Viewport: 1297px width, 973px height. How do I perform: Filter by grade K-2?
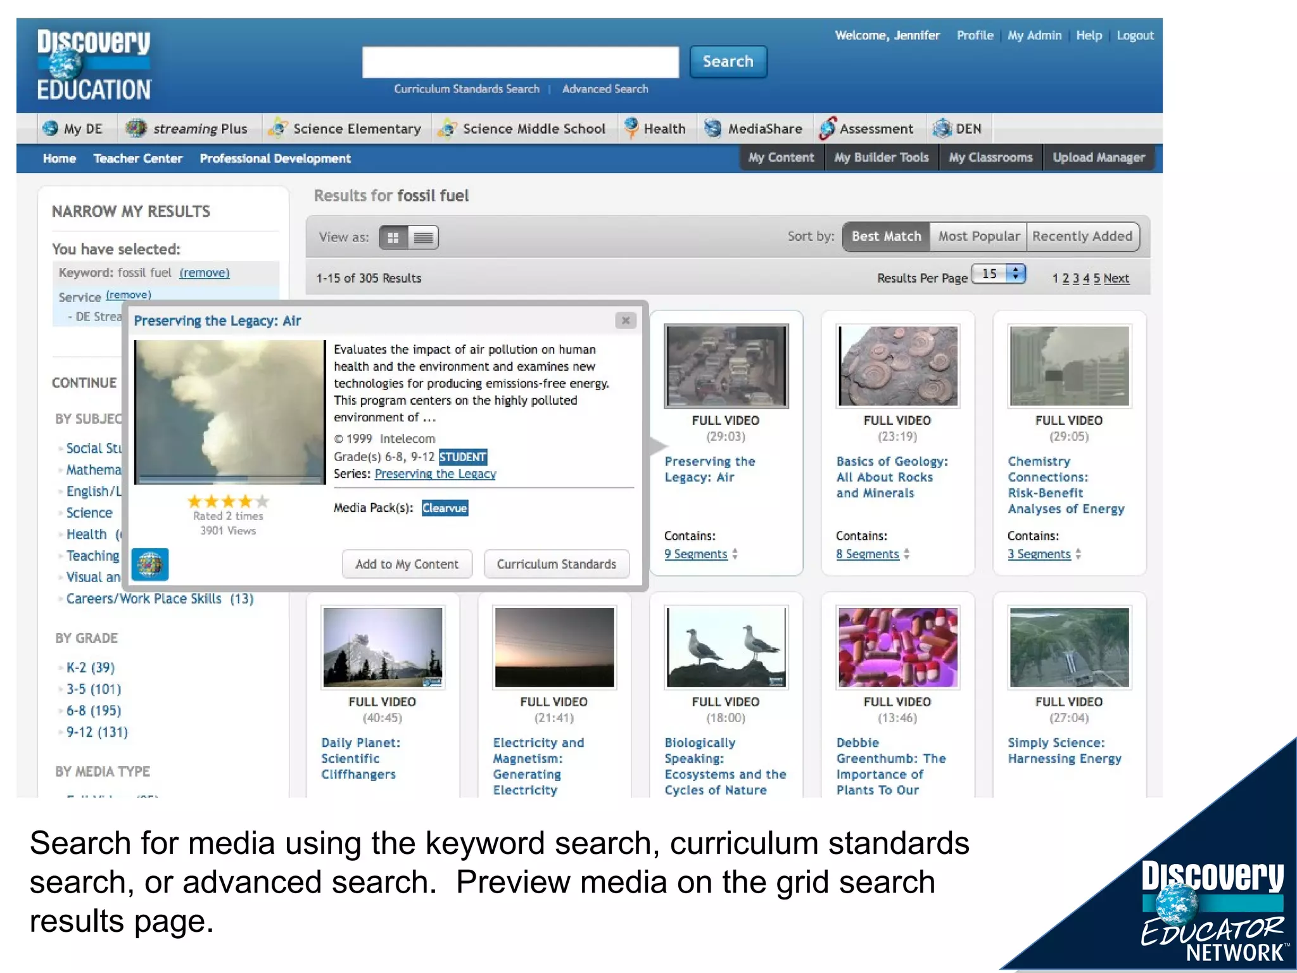point(91,668)
